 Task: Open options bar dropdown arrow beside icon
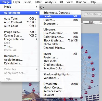tap(43, 7)
